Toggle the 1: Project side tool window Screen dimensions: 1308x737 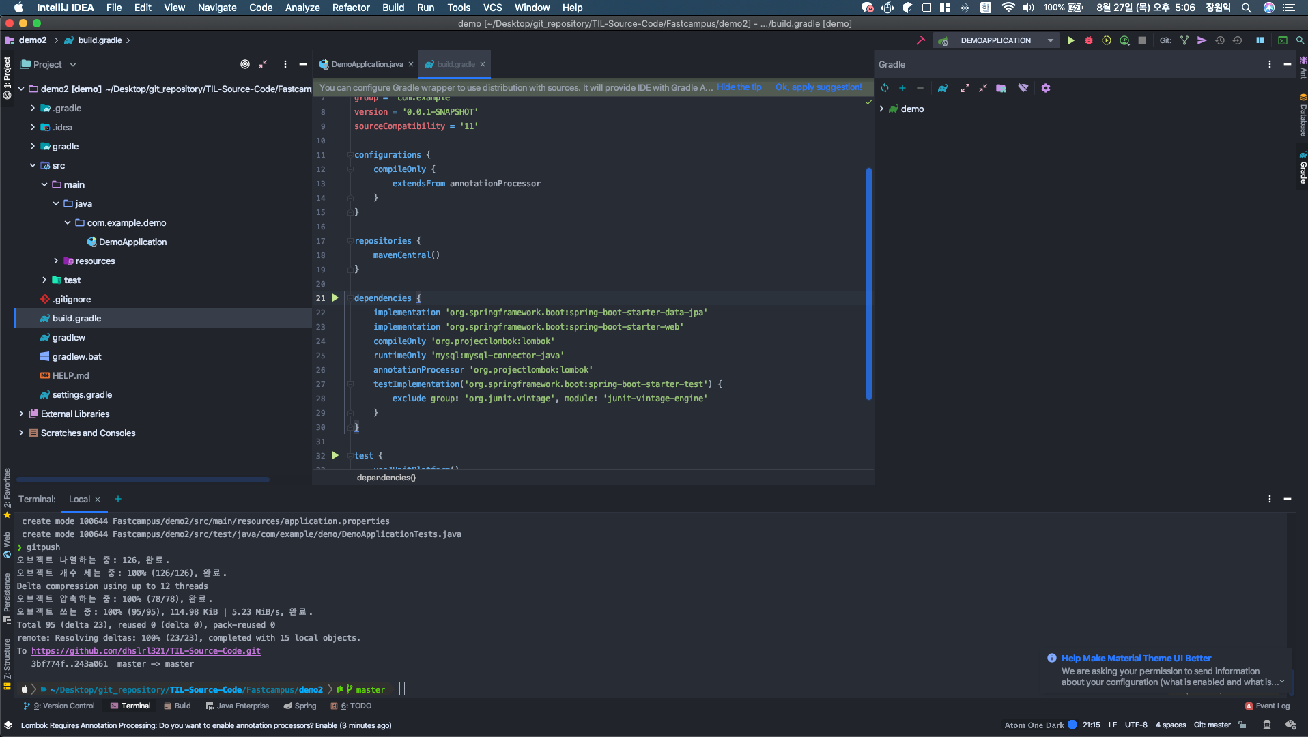point(7,78)
